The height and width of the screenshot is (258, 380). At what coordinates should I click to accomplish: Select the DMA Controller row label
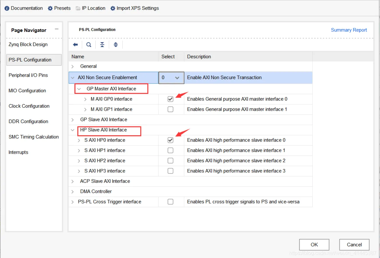click(x=96, y=192)
